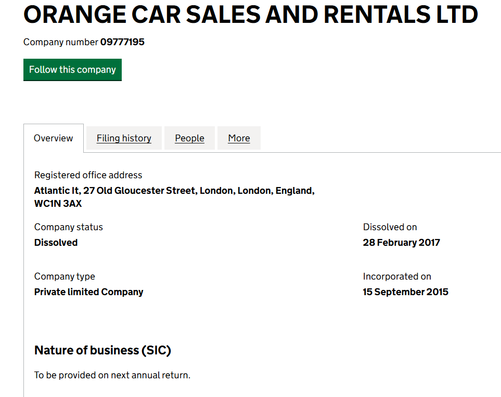Switch to the People tab
Image resolution: width=501 pixels, height=397 pixels.
click(x=189, y=138)
